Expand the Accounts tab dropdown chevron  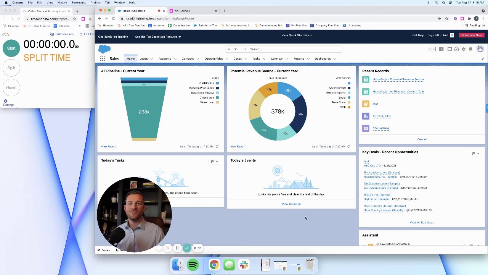[x=175, y=59]
